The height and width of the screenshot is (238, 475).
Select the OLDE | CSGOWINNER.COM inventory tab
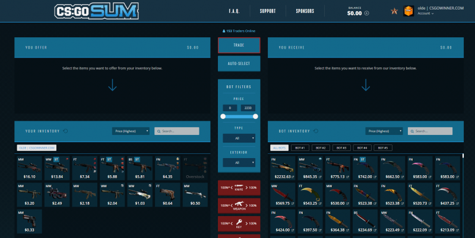point(37,148)
